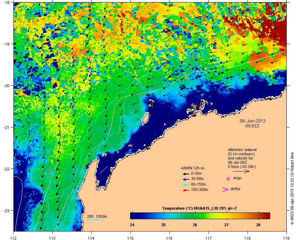
Task: Click the 'Altimetric sealevel' text
Action: pos(242,150)
